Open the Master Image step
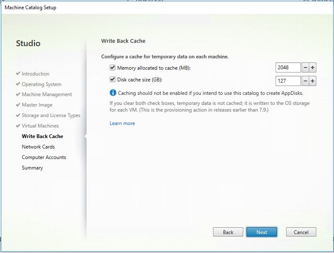This screenshot has height=253, width=334. pyautogui.click(x=37, y=105)
